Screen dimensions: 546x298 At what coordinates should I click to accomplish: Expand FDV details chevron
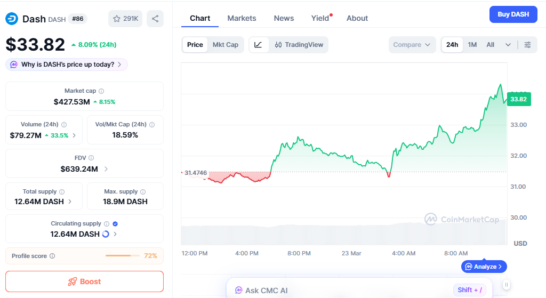pyautogui.click(x=106, y=169)
